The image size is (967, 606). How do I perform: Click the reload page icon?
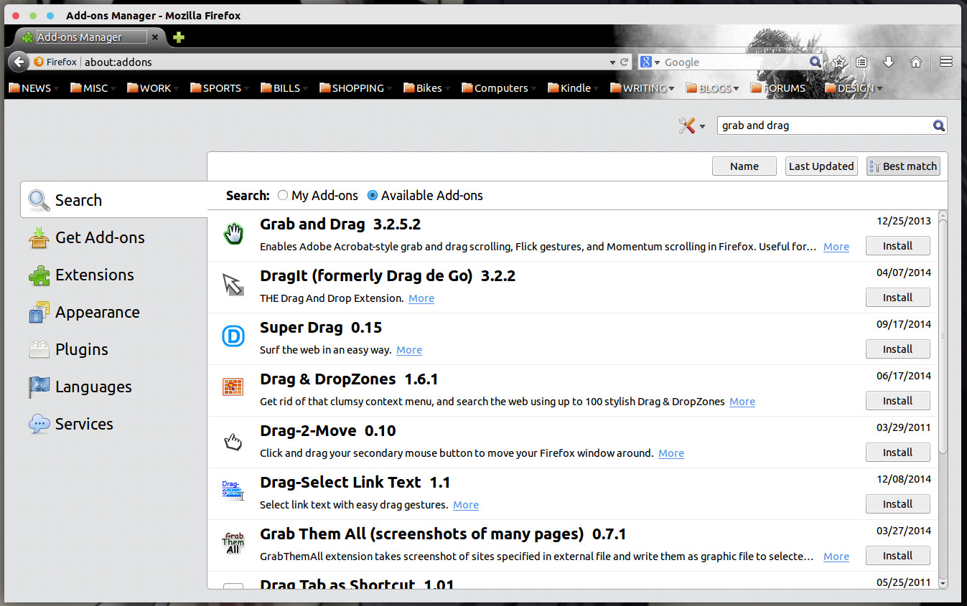coord(625,62)
